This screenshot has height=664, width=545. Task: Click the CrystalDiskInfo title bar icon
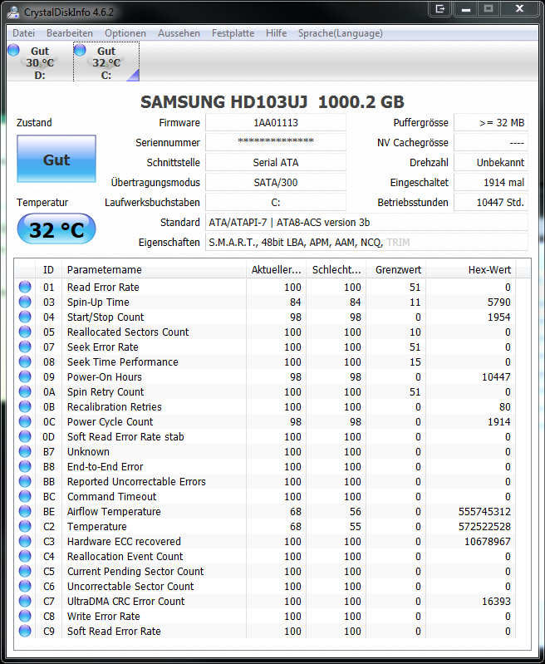click(13, 12)
